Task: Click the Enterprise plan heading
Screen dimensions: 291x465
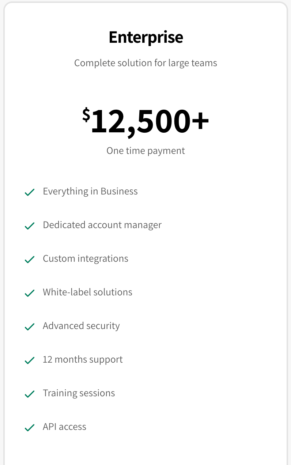Action: 146,37
